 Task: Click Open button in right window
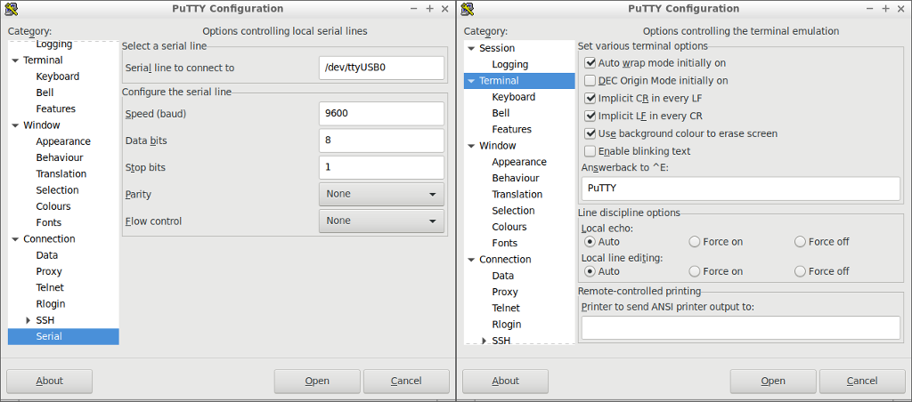pyautogui.click(x=773, y=381)
